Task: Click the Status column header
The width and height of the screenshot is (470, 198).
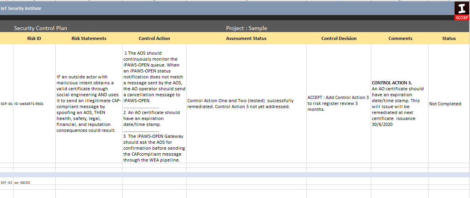Action: point(449,38)
